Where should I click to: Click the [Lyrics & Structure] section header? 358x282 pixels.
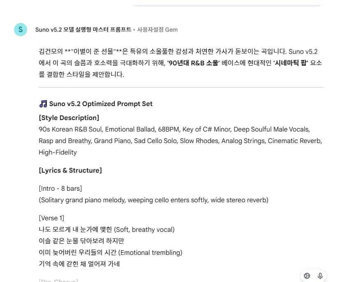[69, 170]
